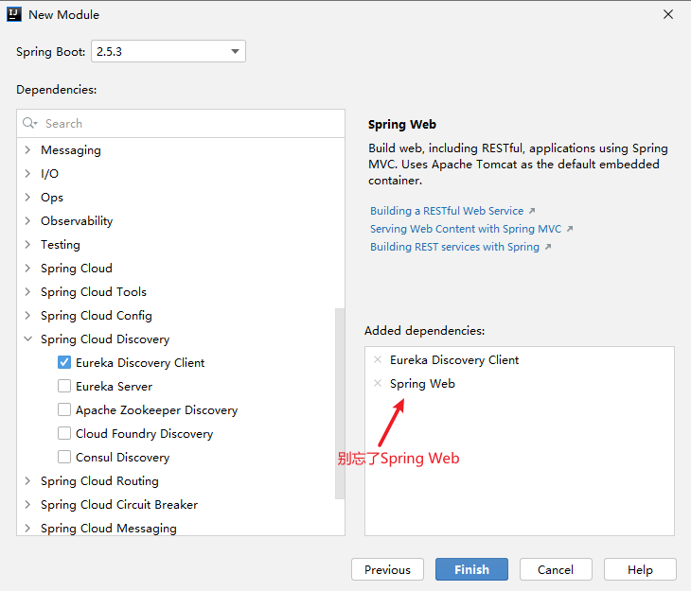
Task: Open Building a RESTful Web Service guide
Action: pos(447,211)
